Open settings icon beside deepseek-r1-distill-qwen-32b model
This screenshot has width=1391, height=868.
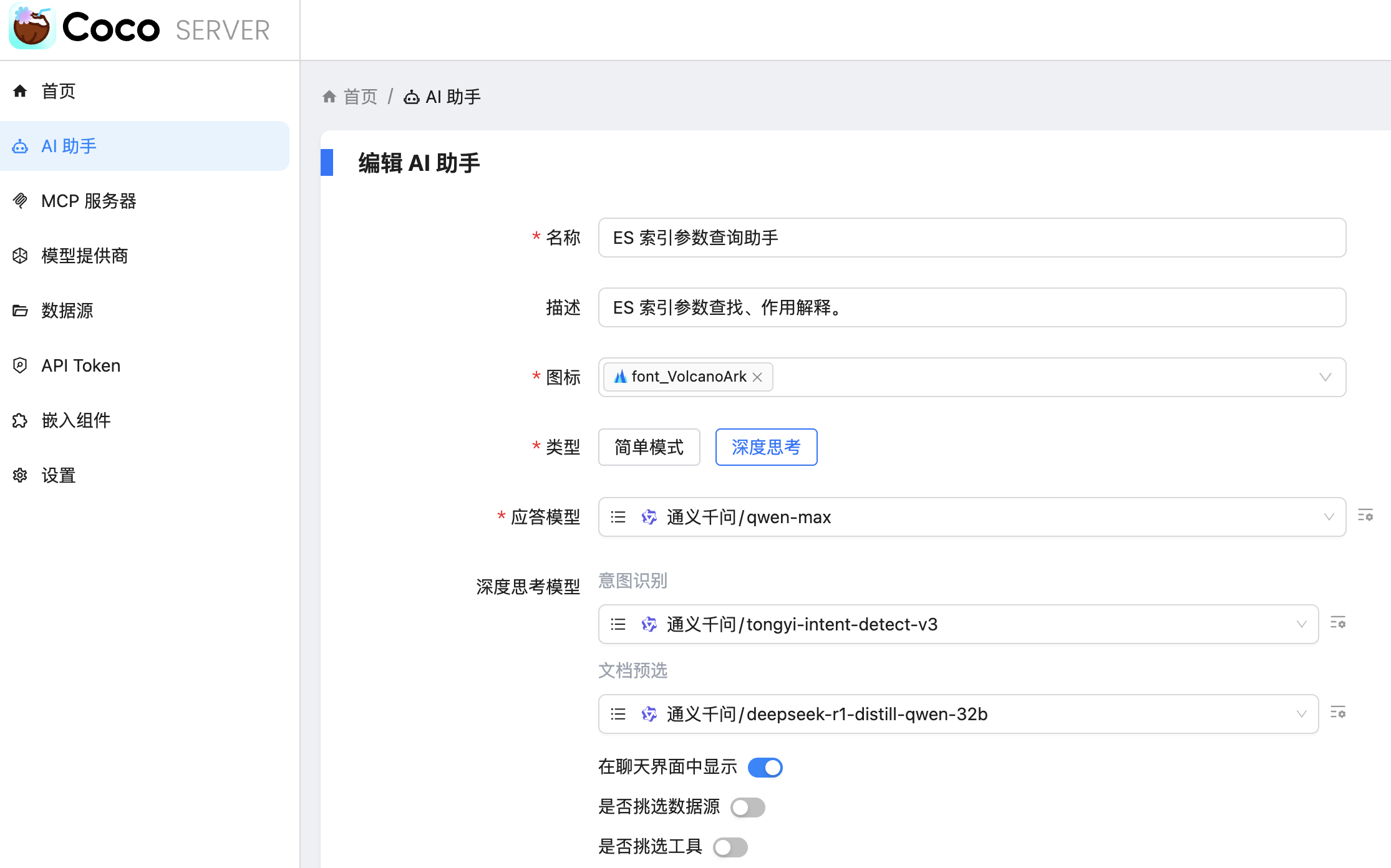1337,713
